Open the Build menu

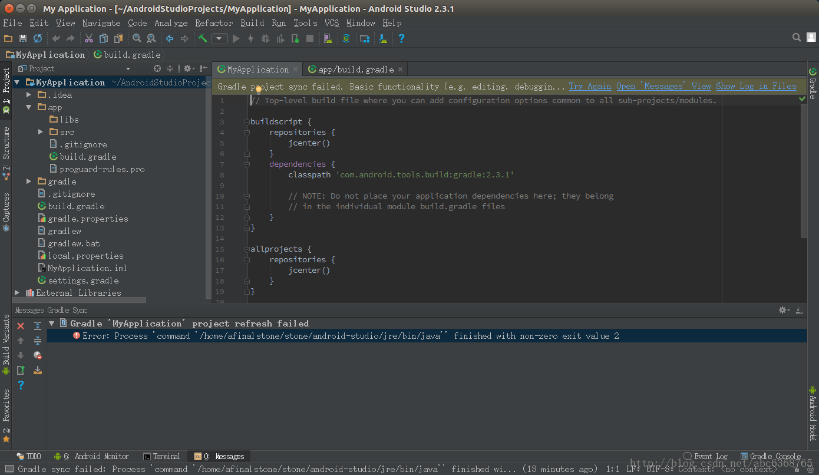click(x=252, y=23)
